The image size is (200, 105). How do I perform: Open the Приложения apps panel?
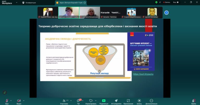(128, 101)
